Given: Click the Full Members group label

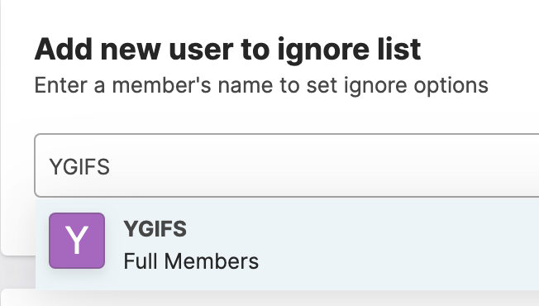Looking at the screenshot, I should tap(191, 261).
